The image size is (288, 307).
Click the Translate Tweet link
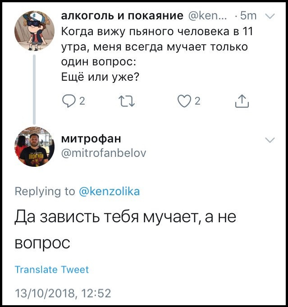[52, 270]
